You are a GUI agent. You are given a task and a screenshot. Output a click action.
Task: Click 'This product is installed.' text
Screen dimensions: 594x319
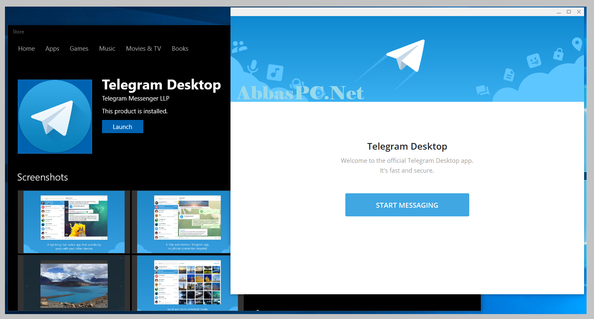click(x=135, y=111)
